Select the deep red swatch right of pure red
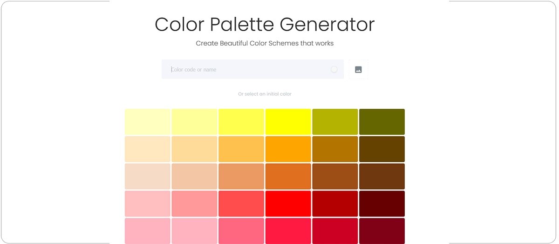559x244 pixels. pos(335,204)
